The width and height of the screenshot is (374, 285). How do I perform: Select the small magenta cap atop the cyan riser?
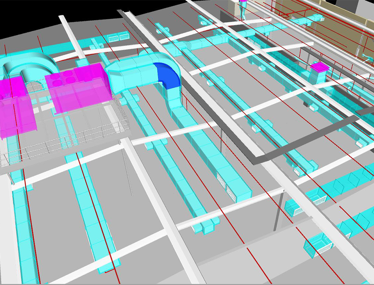click(x=320, y=67)
